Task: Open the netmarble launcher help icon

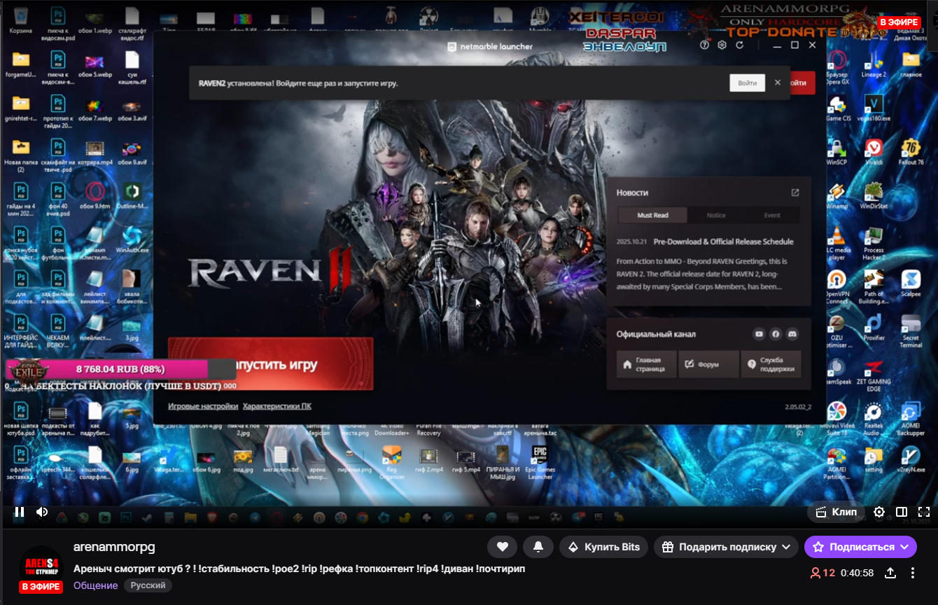Action: (x=705, y=45)
